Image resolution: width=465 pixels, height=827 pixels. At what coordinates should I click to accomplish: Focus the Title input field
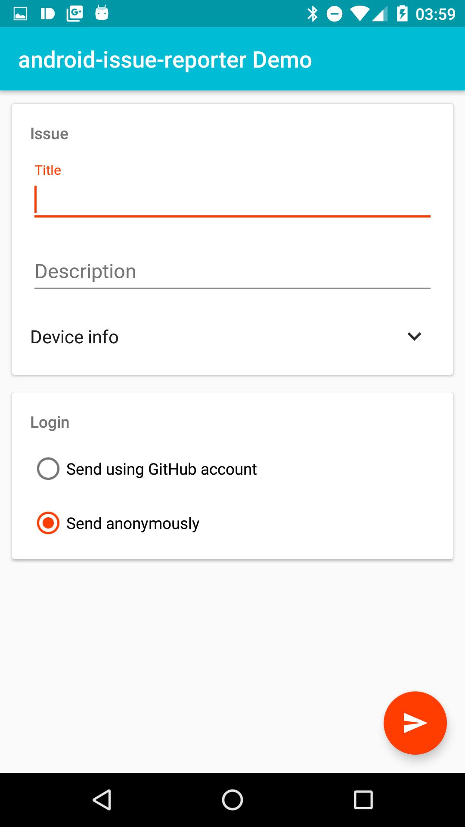(x=232, y=200)
